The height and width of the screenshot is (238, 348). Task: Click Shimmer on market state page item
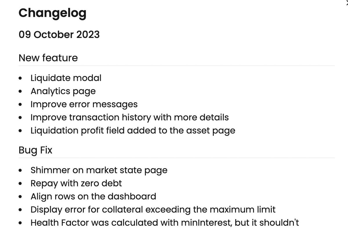[x=99, y=170]
